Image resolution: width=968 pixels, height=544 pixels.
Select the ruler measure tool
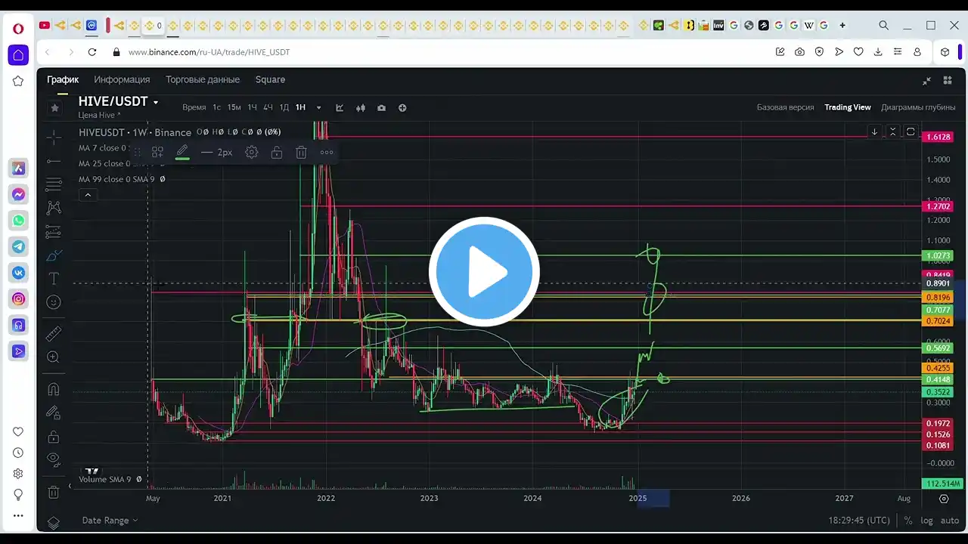tap(54, 333)
